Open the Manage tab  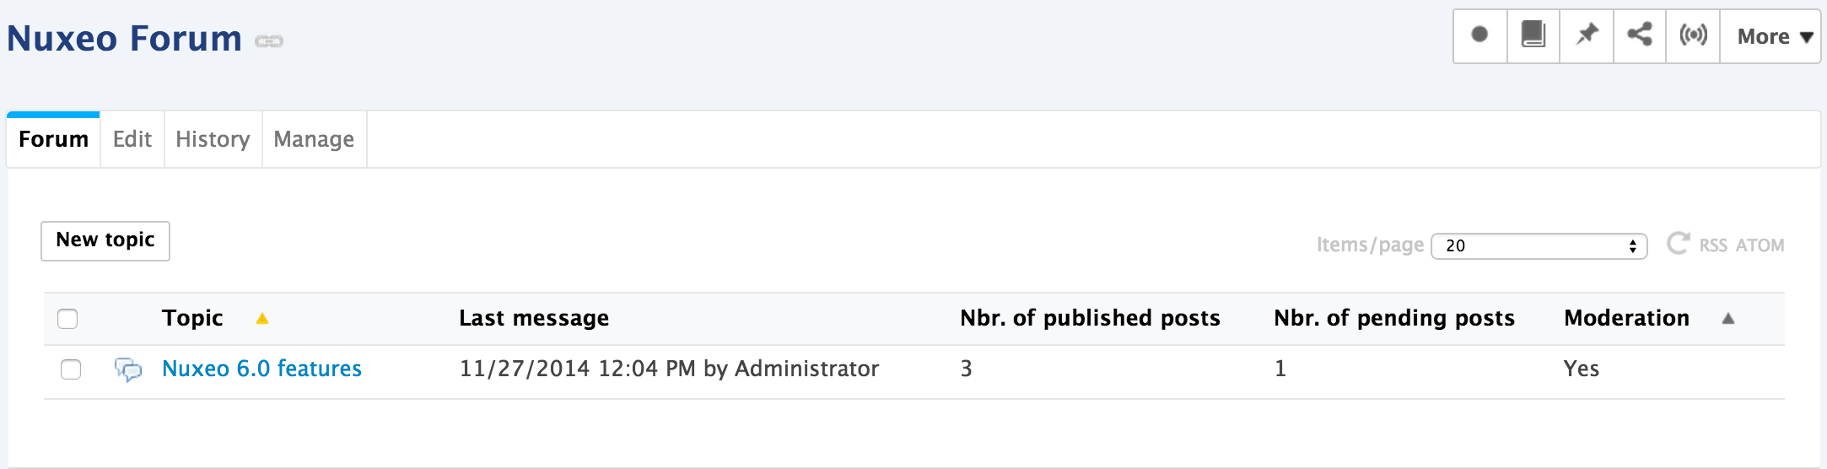[x=314, y=139]
